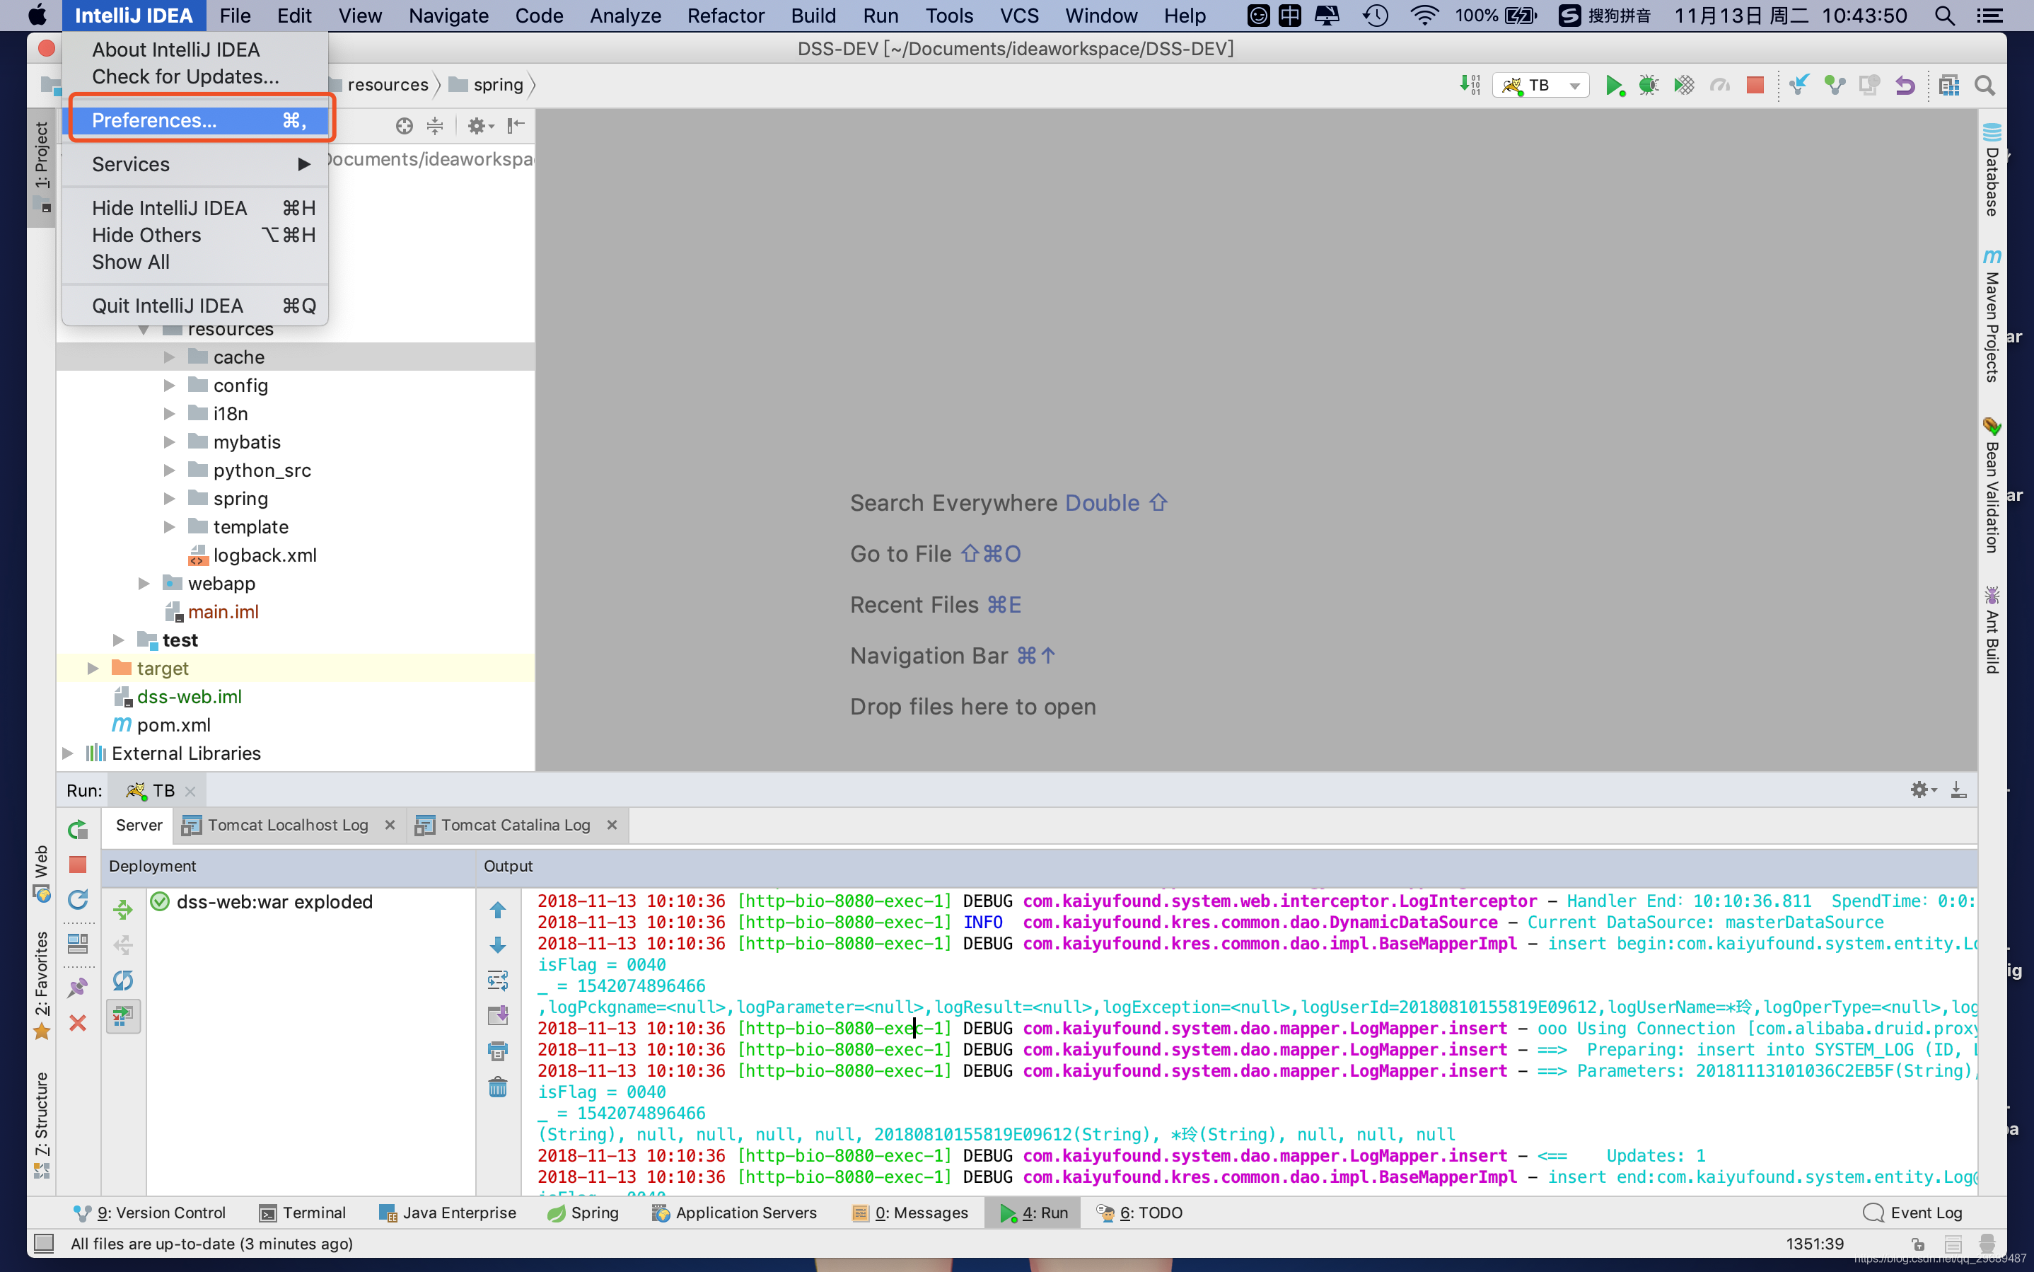The width and height of the screenshot is (2034, 1272).
Task: Expand External Libraries node
Action: [68, 753]
